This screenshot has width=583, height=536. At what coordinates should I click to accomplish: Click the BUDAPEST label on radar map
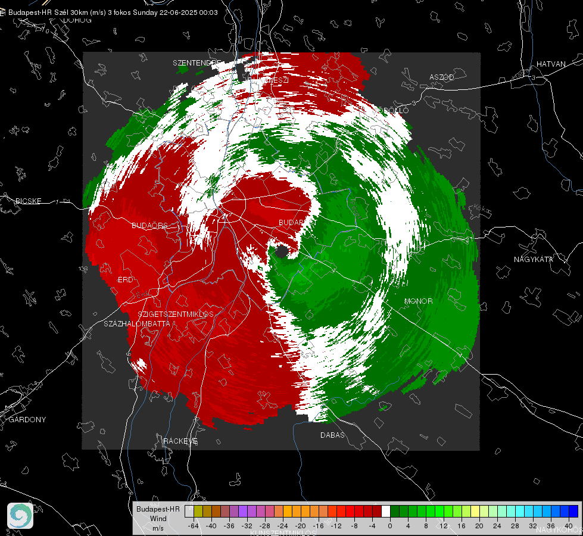297,222
